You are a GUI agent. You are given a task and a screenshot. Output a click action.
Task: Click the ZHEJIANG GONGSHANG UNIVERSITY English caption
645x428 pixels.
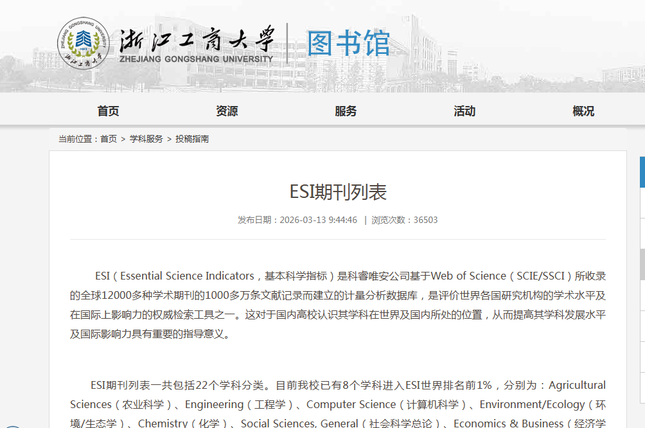(196, 59)
